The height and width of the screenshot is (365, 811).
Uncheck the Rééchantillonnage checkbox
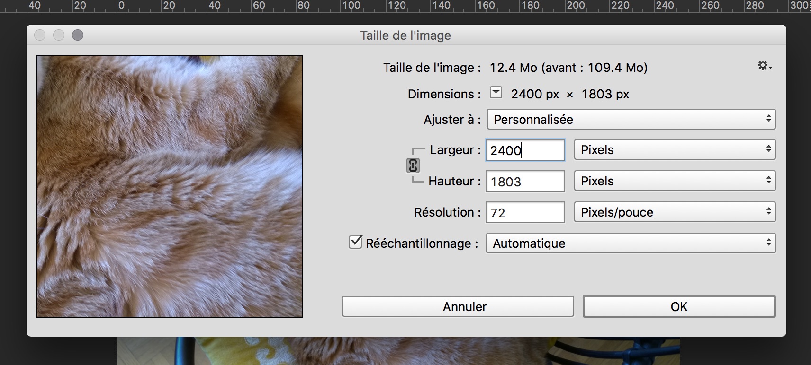(x=355, y=243)
